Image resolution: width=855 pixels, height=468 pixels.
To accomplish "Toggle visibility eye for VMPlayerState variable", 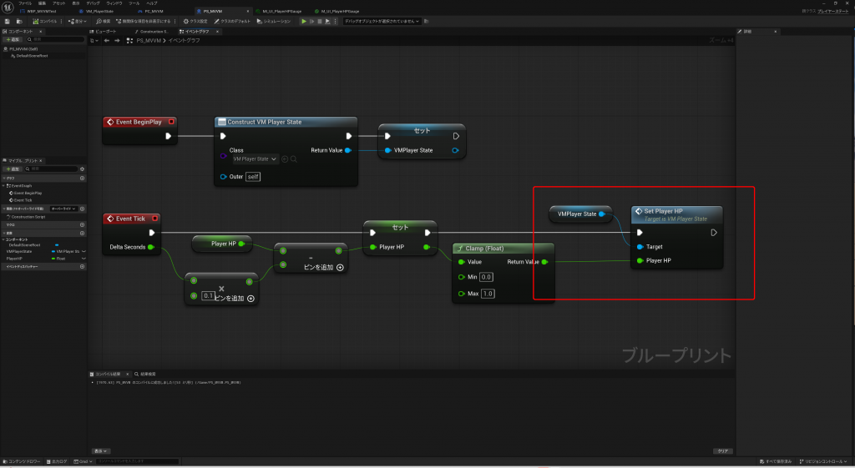I will tap(82, 251).
